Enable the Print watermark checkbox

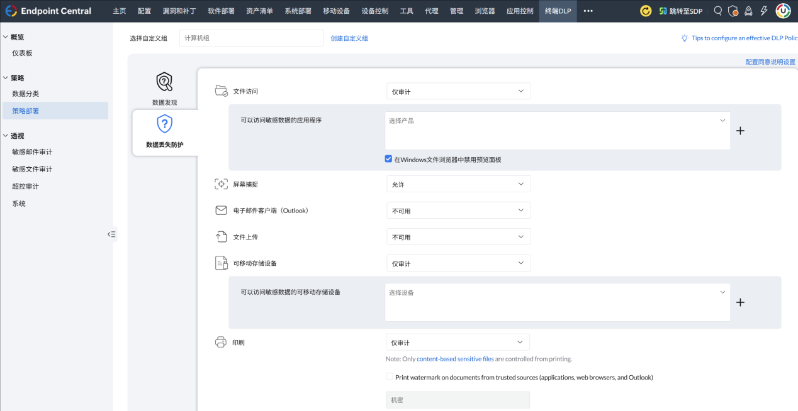tap(390, 377)
